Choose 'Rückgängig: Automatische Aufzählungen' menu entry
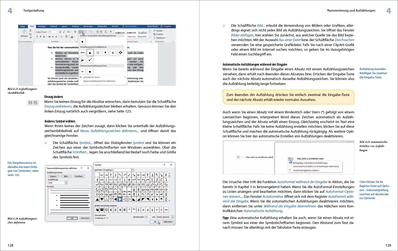Viewport: 398px width, 251px height. click(x=310, y=163)
